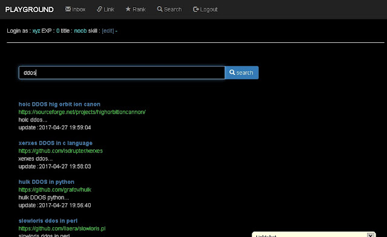Open the xyz user profile link

coord(36,31)
